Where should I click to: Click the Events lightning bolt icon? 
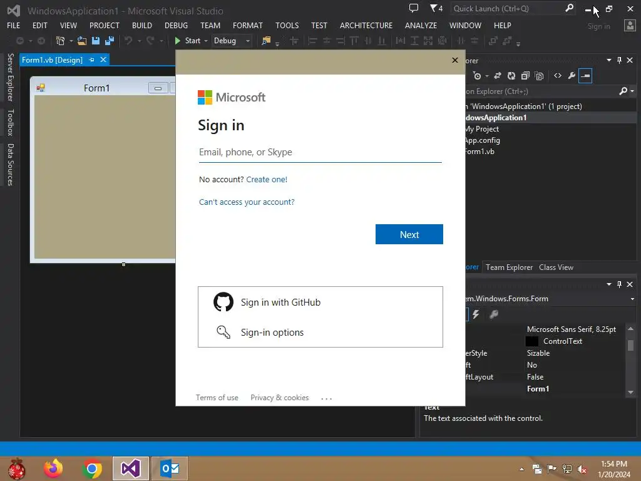tap(476, 314)
